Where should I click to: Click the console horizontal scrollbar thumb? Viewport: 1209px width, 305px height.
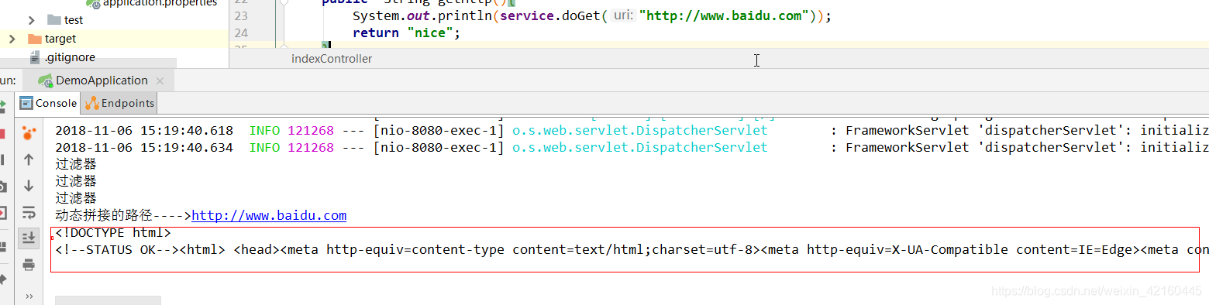pos(108,300)
